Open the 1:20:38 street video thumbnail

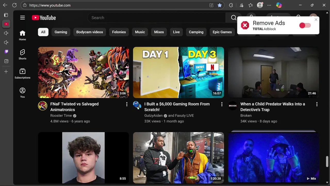tap(178, 158)
